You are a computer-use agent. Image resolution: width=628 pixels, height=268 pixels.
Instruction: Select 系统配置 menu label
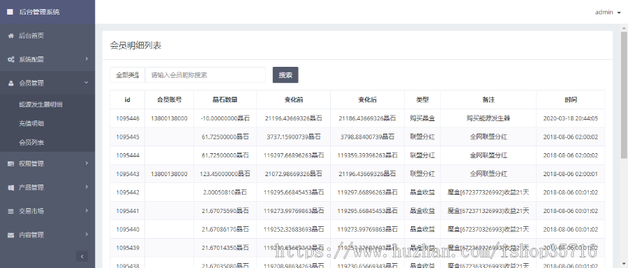tap(31, 59)
